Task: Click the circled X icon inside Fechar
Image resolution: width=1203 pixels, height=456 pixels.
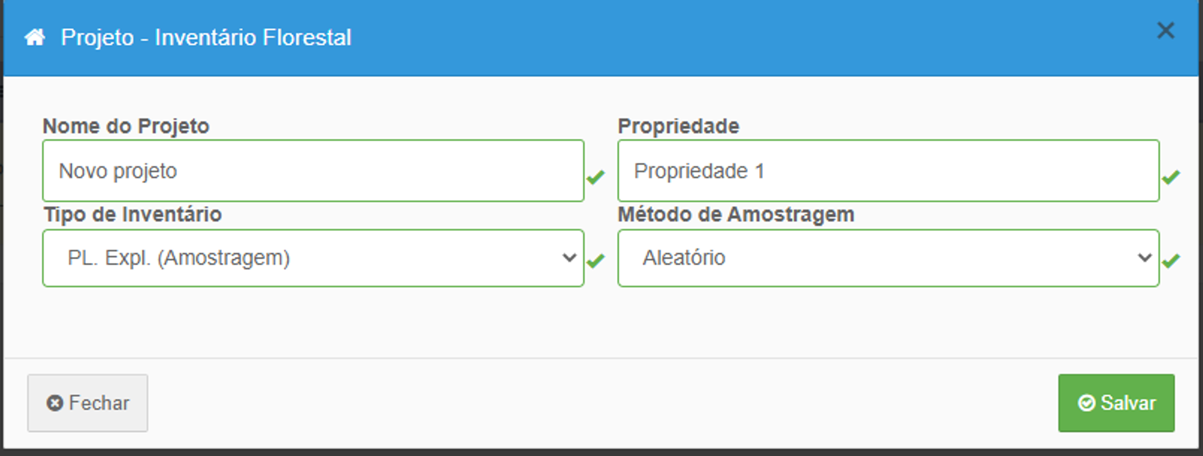Action: click(55, 403)
